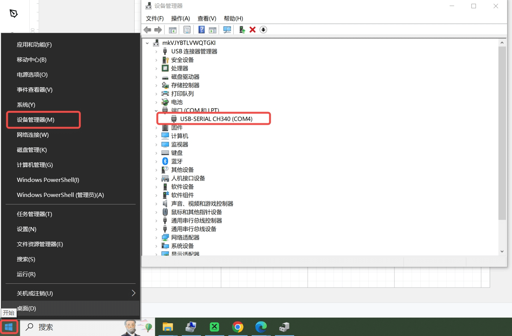This screenshot has height=336, width=512.
Task: Expand the 磁盘驱动器 category
Action: (x=156, y=77)
